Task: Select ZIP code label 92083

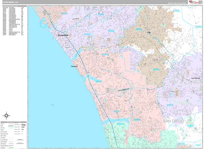Action: point(139,29)
